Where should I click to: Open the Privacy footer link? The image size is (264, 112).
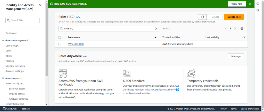[223, 109]
